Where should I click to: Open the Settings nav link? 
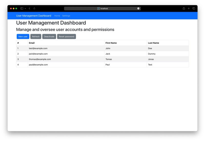point(66,16)
